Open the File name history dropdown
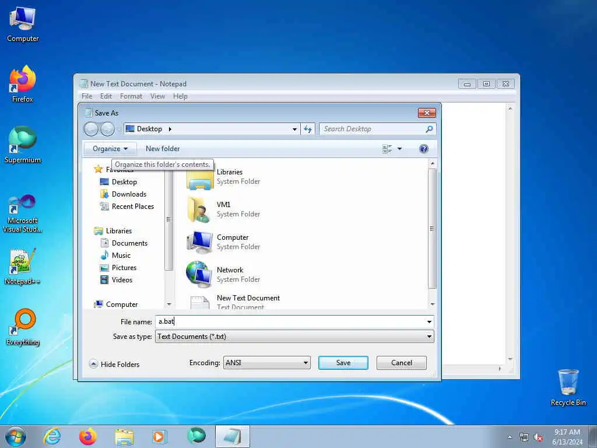The height and width of the screenshot is (448, 597). click(x=429, y=322)
